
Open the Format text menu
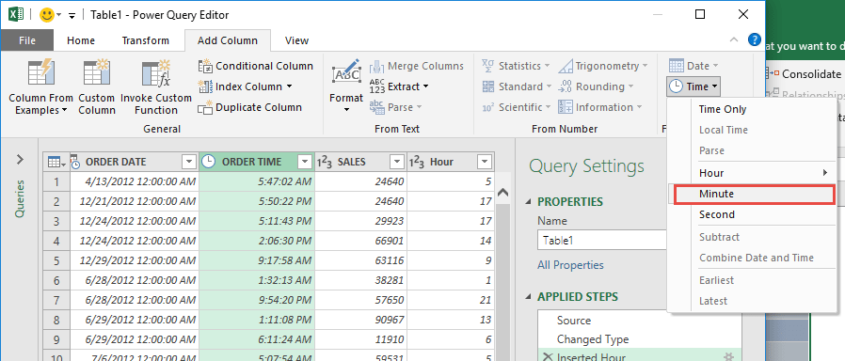coord(346,86)
